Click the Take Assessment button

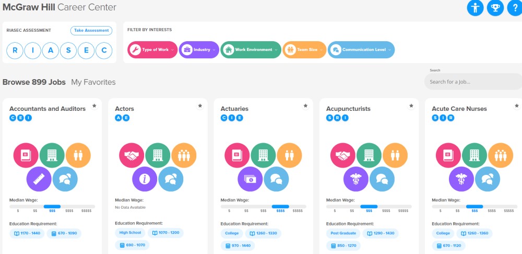pos(91,31)
